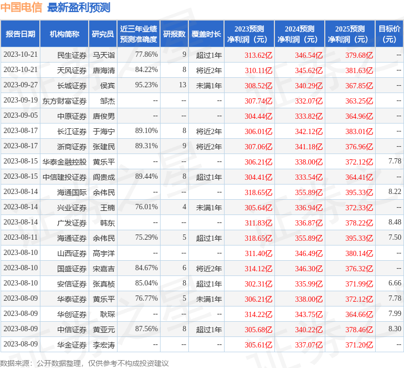Click the 77.86% accuracy value
The height and width of the screenshot is (368, 404).
(146, 54)
